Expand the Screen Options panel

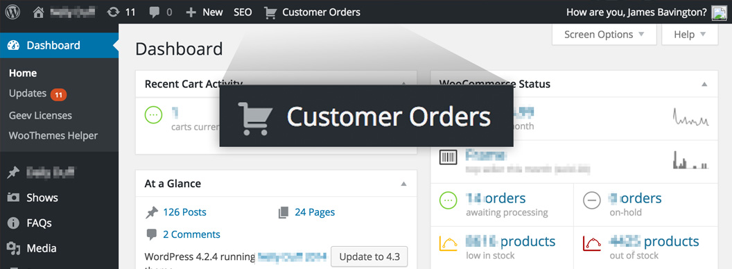(604, 35)
